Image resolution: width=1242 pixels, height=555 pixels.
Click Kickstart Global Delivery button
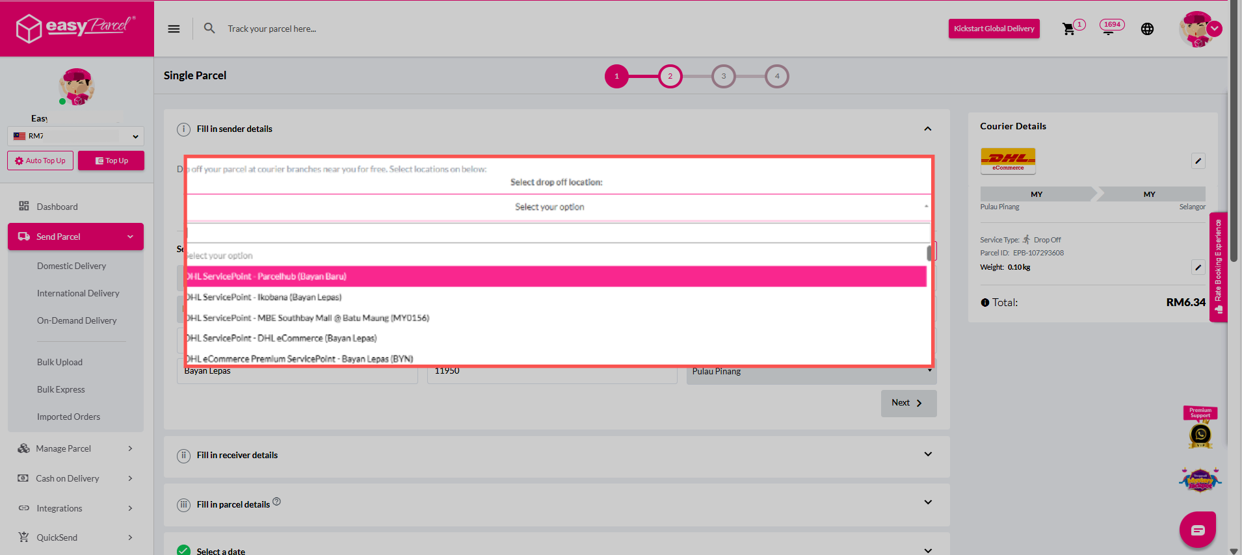(x=994, y=29)
